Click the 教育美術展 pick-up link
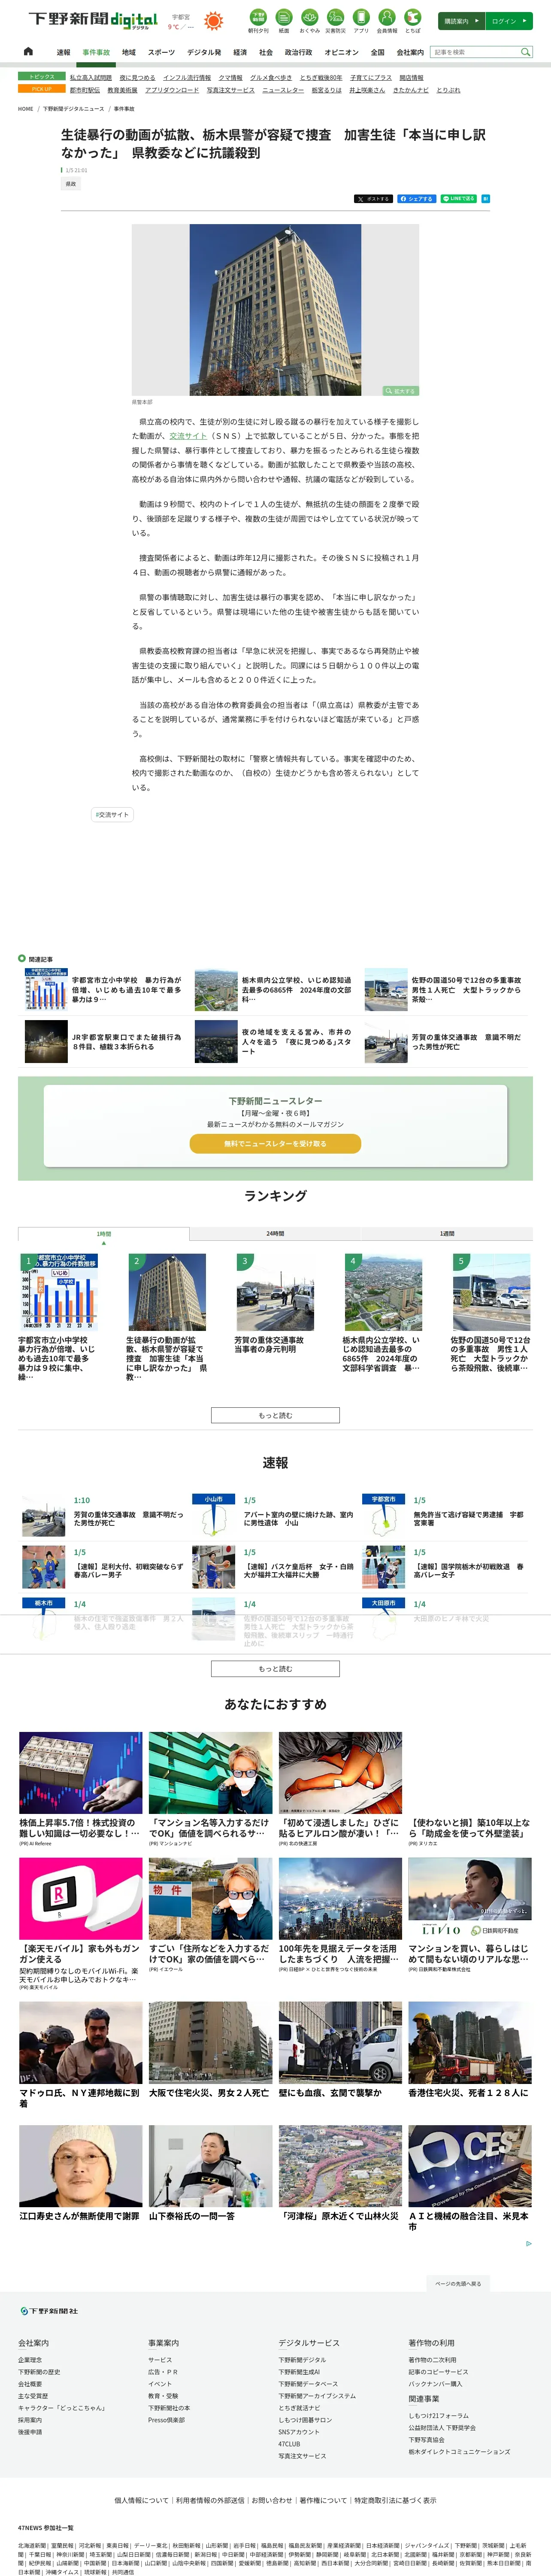551x2576 pixels. point(122,90)
